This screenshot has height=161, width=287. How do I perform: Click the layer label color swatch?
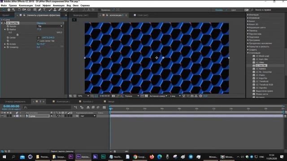pyautogui.click(x=17, y=116)
